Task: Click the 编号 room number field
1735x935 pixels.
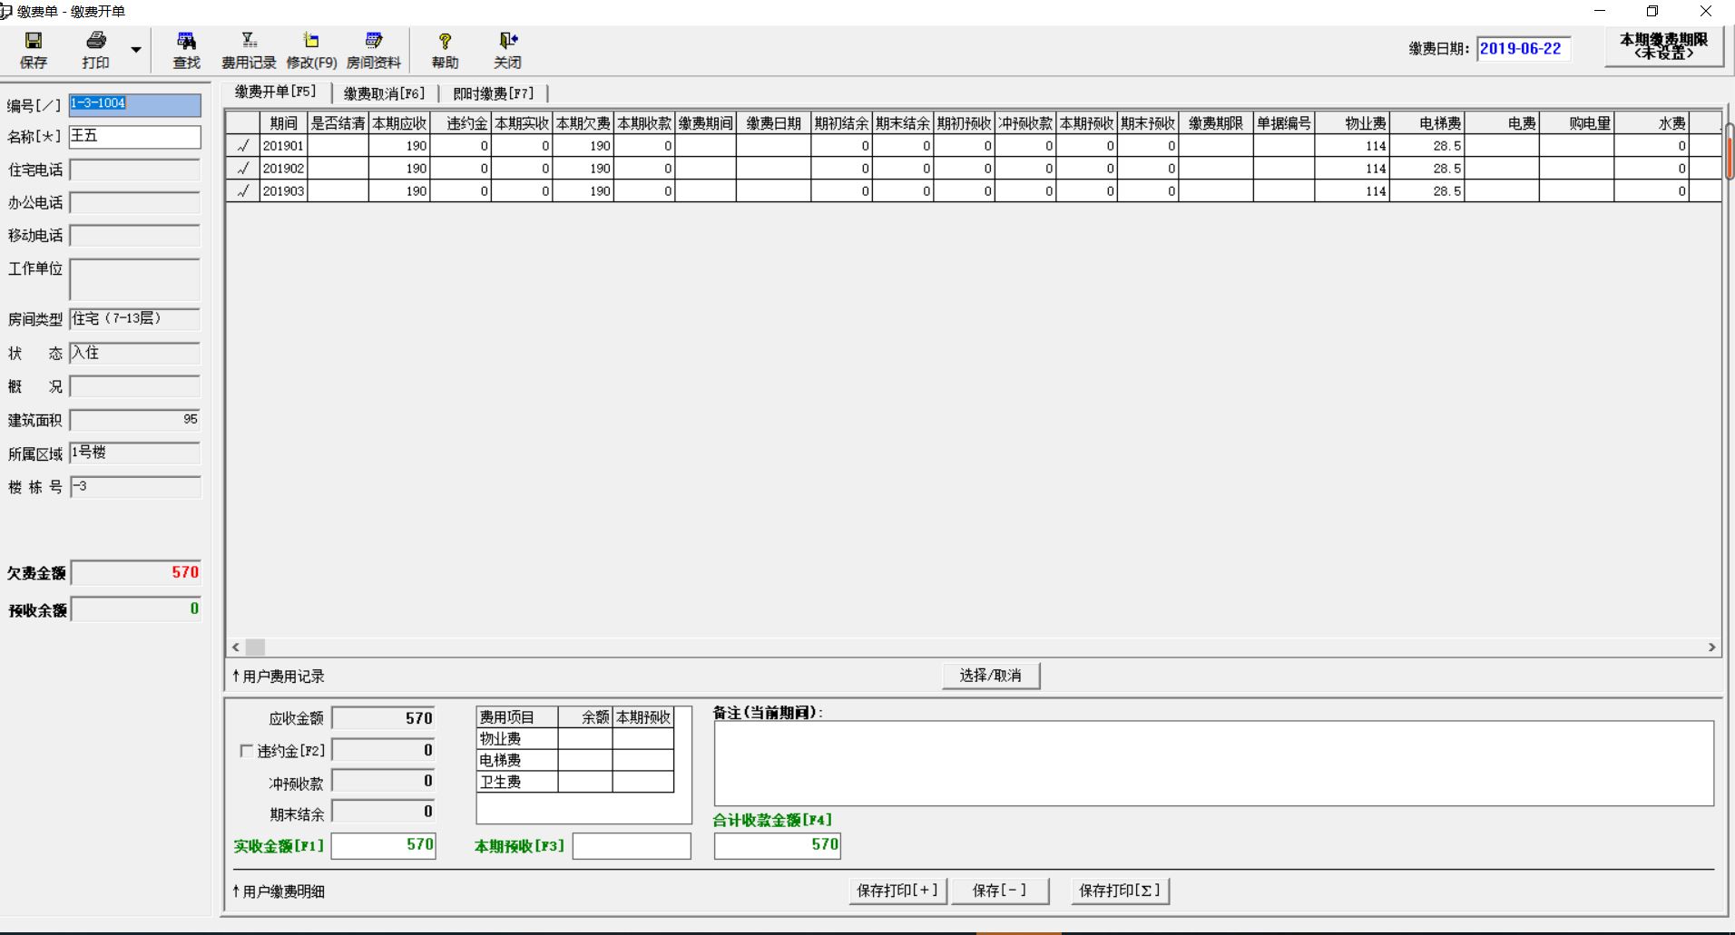Action: point(135,104)
